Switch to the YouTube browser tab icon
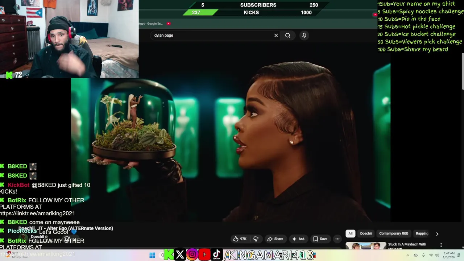This screenshot has width=464, height=261. click(169, 24)
